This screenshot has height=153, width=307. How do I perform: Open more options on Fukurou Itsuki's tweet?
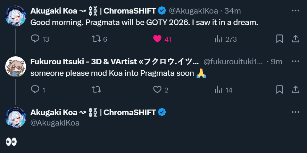tap(295, 62)
